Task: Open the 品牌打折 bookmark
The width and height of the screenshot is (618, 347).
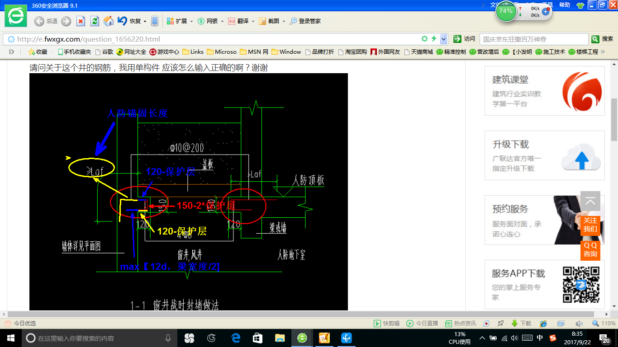Action: [319, 52]
